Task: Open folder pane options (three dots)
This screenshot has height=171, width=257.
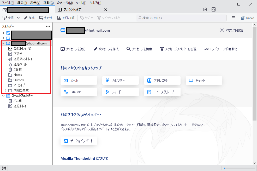Action: (x=48, y=26)
